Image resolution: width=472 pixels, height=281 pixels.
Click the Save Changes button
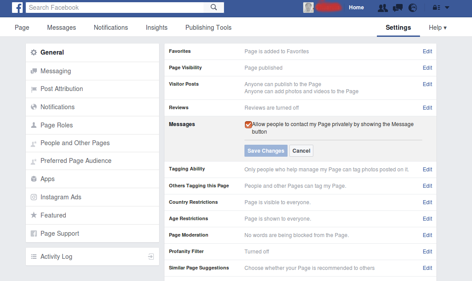tap(266, 151)
